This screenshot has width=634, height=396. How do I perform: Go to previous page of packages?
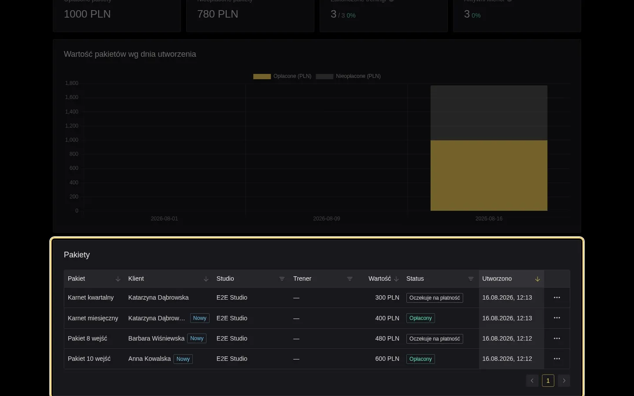click(532, 381)
